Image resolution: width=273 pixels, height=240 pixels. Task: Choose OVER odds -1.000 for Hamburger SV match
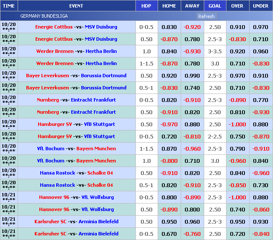click(x=237, y=124)
